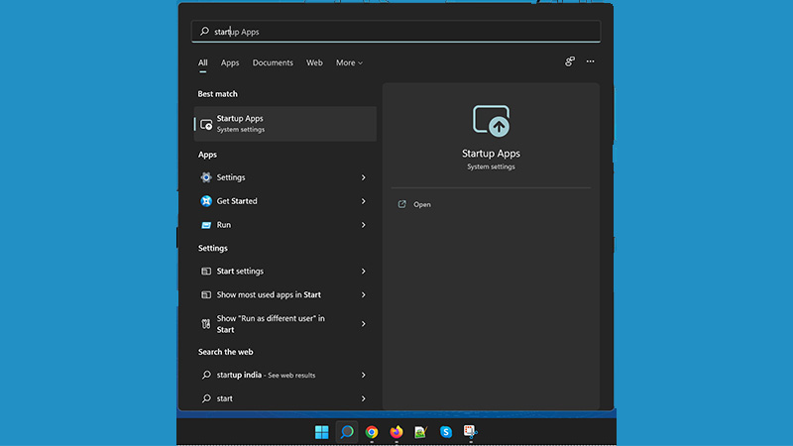Open the Run app result
Viewport: 793px width, 446px height.
pyautogui.click(x=285, y=225)
